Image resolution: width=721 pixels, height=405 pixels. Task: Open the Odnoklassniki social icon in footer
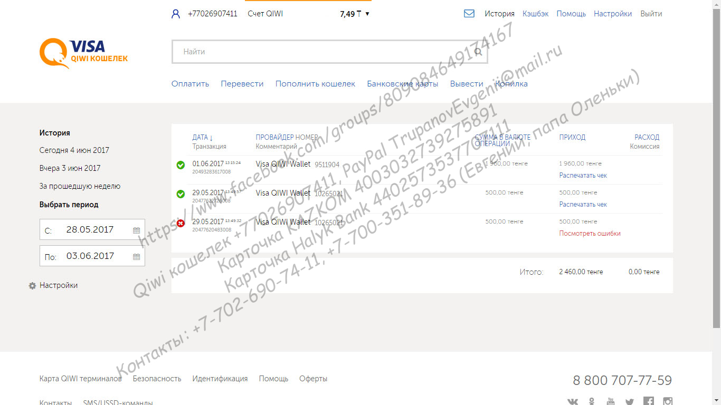(x=592, y=401)
